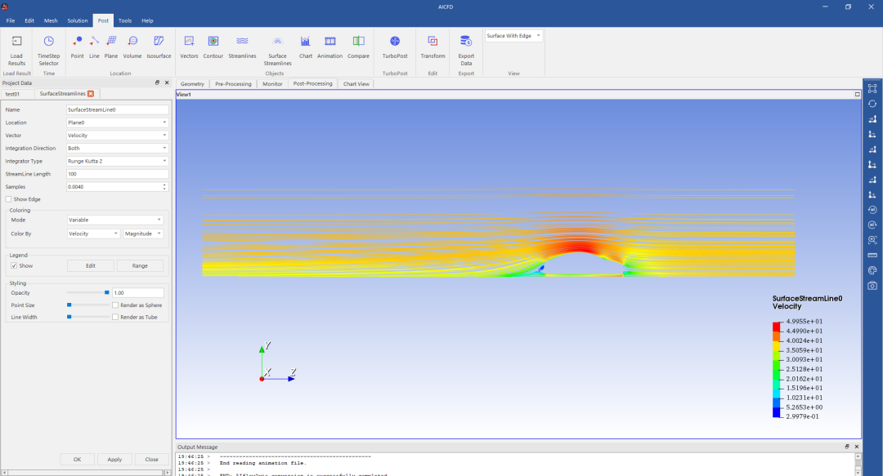Uncheck the legend Show checkbox

pyautogui.click(x=14, y=265)
